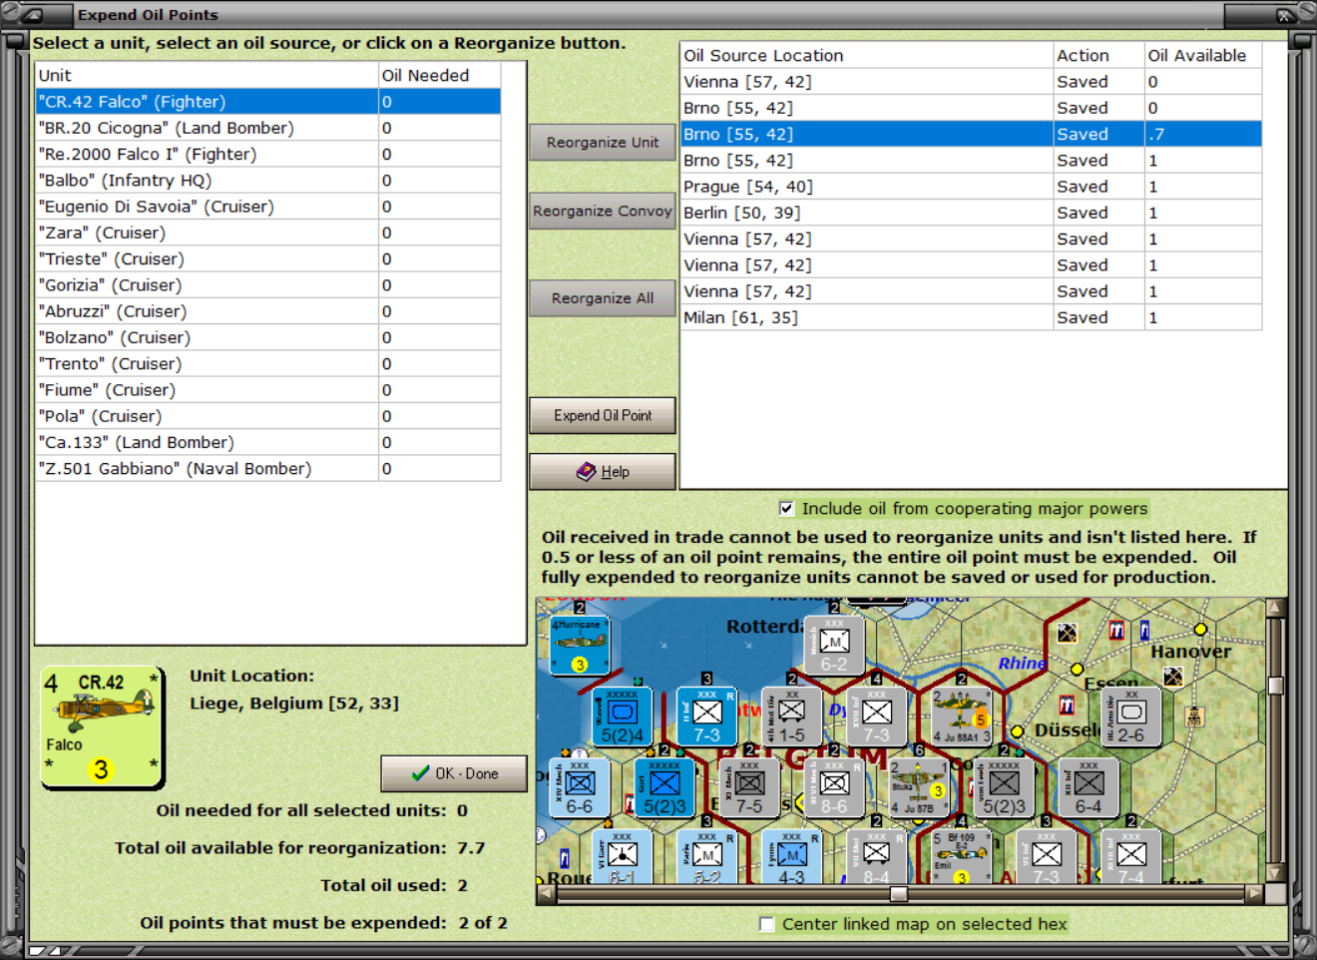Select the Paris 5-2 militia counter

click(706, 856)
